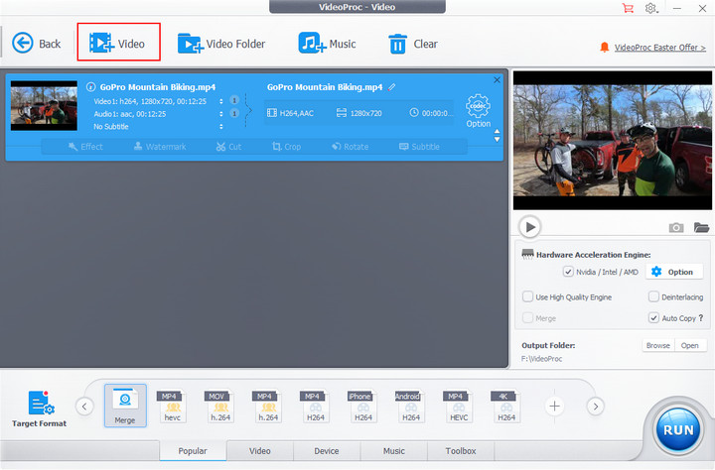Play the preview video
Image resolution: width=715 pixels, height=470 pixels.
tap(529, 227)
